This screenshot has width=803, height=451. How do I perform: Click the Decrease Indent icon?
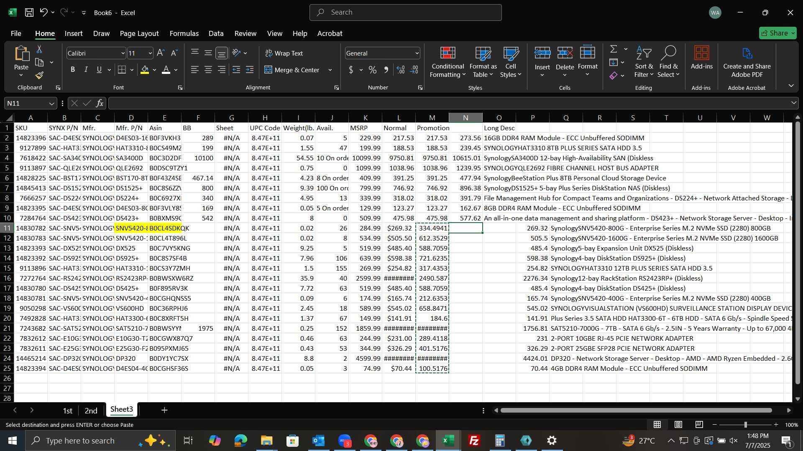point(236,70)
